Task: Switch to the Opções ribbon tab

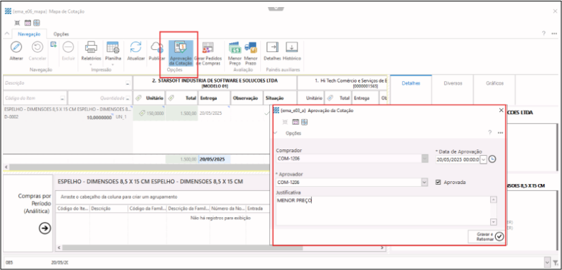Action: coord(61,34)
